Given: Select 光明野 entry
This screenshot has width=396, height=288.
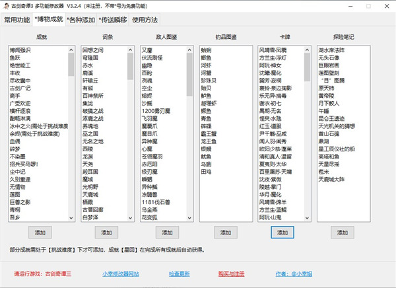Looking at the screenshot, I should tap(90, 187).
